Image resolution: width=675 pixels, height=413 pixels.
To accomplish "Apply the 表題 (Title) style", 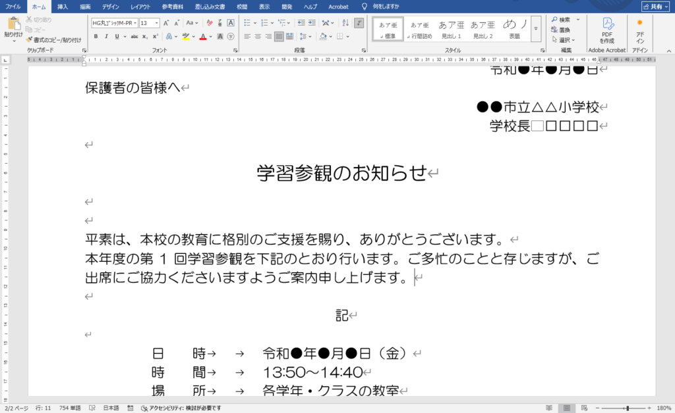I will (514, 29).
